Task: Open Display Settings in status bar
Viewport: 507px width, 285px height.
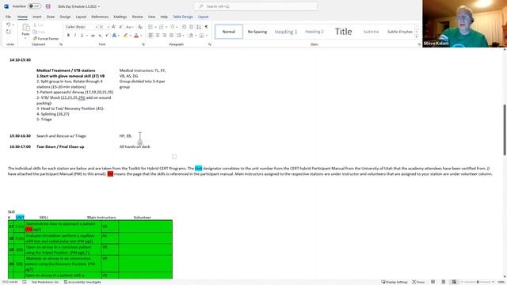Action: 395,282
